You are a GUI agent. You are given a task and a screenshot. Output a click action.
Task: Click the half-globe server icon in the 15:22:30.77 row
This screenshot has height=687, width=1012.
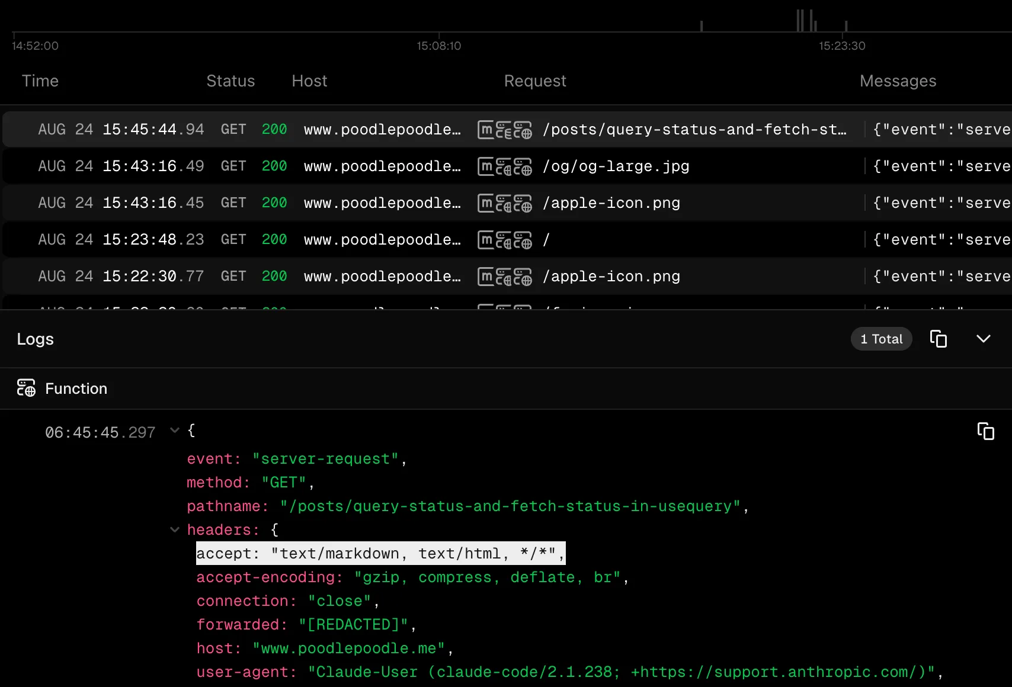(504, 277)
